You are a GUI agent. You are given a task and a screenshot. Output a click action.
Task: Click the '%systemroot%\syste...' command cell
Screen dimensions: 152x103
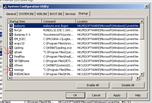[58, 35]
